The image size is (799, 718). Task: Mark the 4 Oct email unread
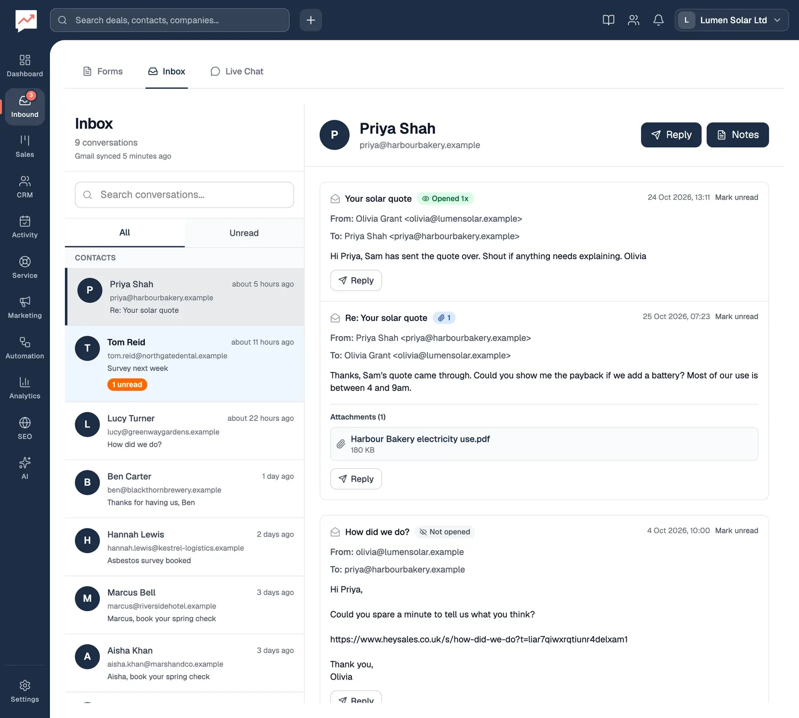(x=737, y=531)
